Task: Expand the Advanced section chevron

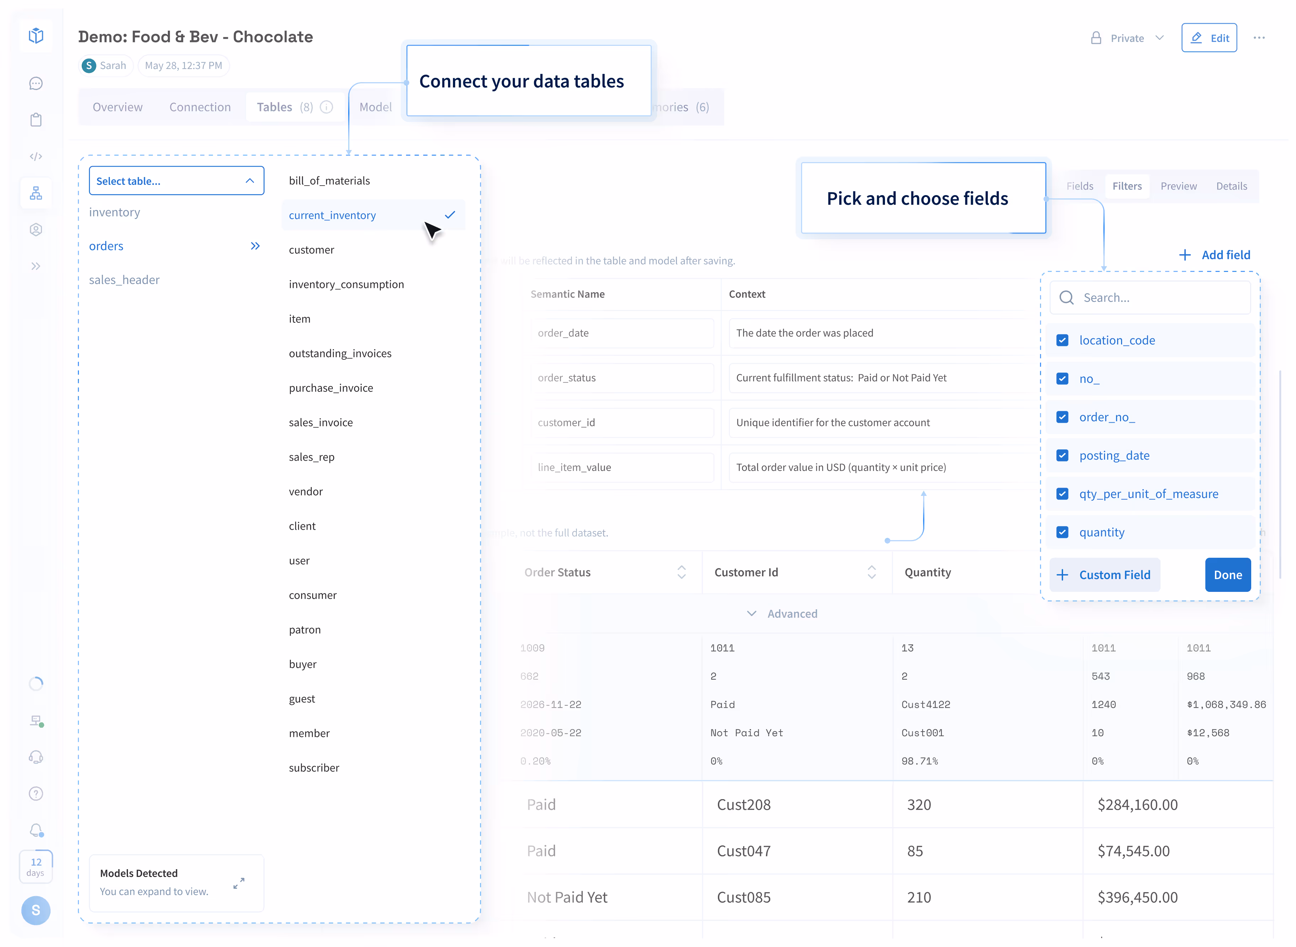Action: coord(751,614)
